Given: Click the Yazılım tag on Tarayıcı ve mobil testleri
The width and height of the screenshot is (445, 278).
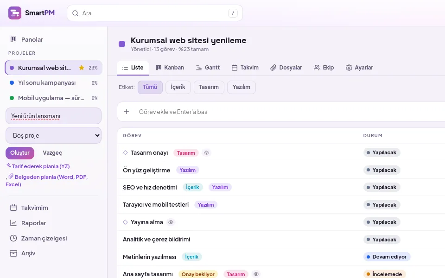Looking at the screenshot, I should pos(206,205).
